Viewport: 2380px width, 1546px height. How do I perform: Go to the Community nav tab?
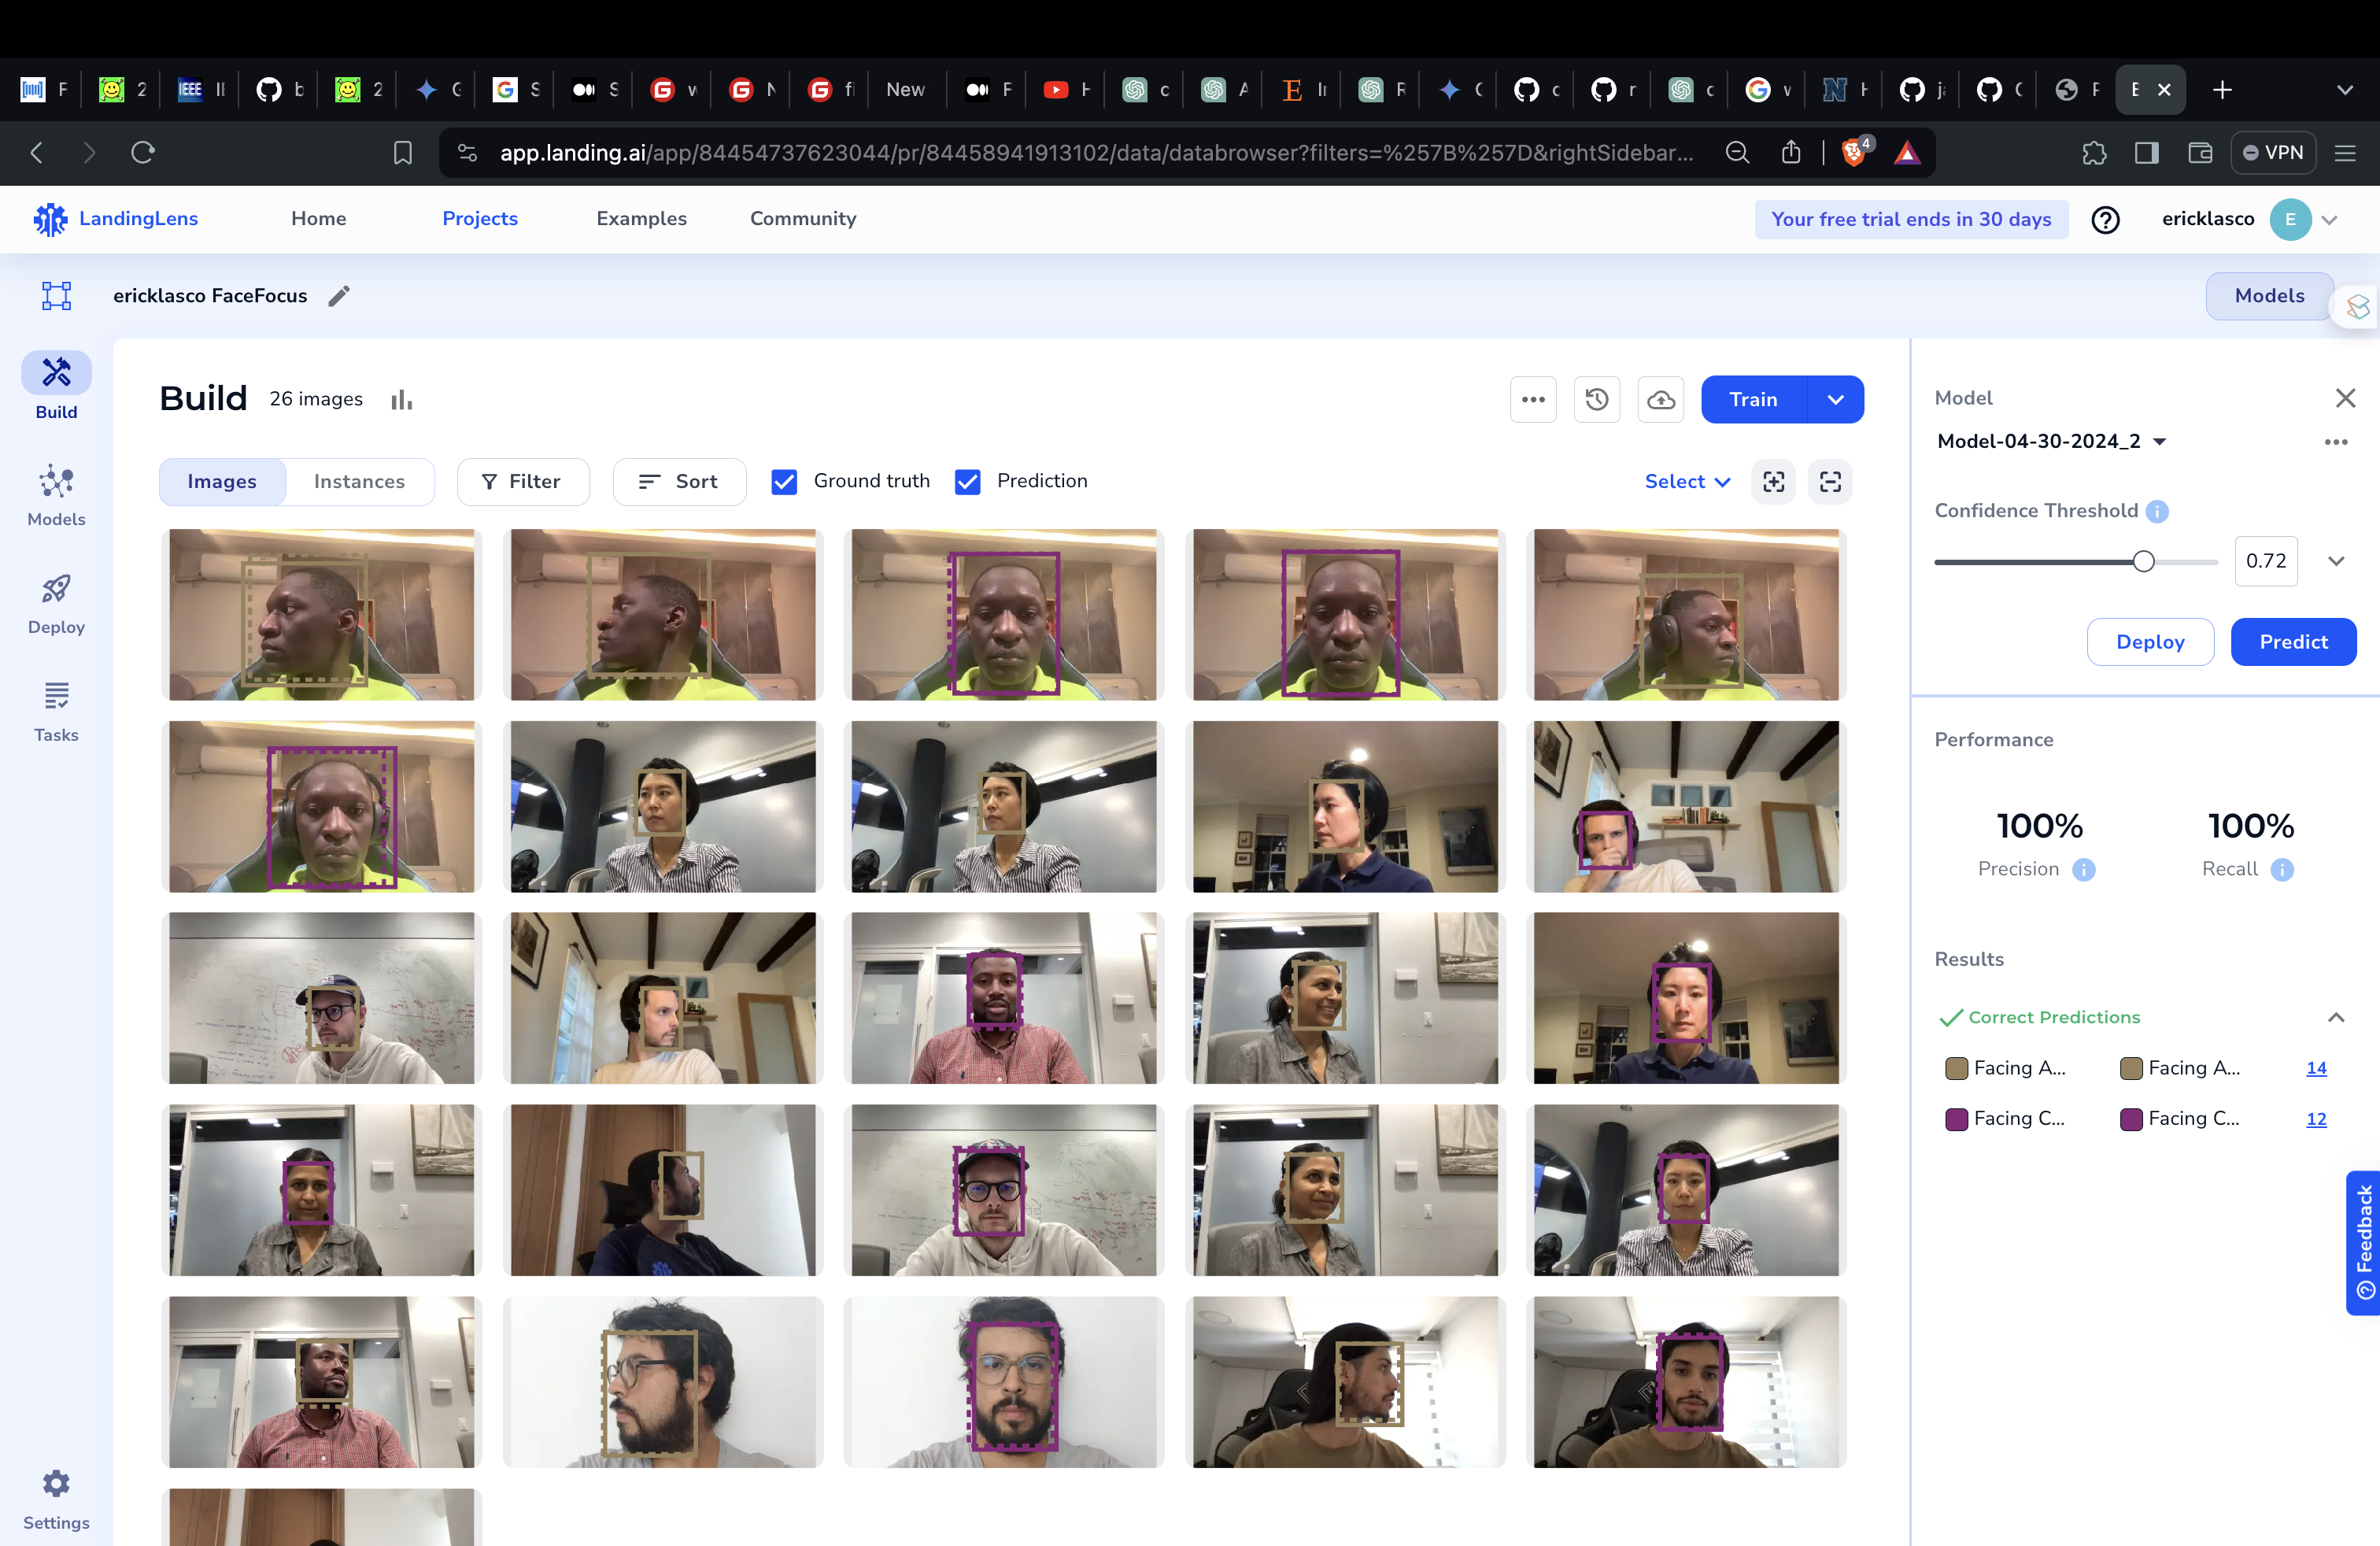point(802,219)
